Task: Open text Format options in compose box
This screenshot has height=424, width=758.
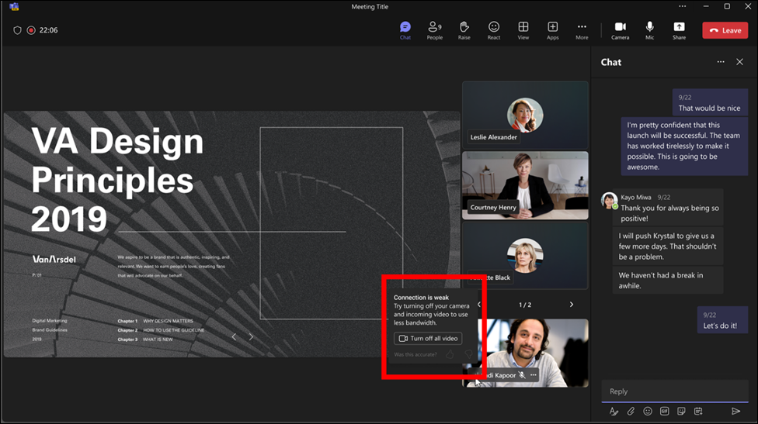Action: pyautogui.click(x=614, y=411)
